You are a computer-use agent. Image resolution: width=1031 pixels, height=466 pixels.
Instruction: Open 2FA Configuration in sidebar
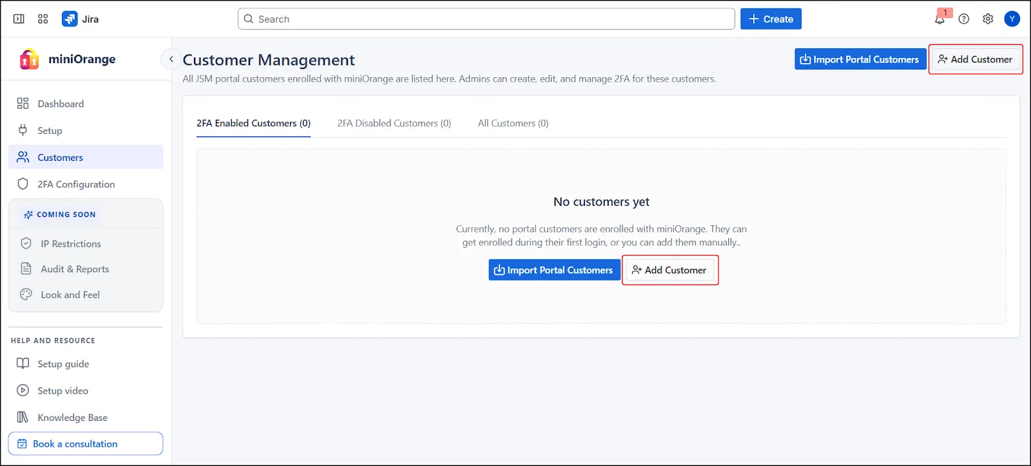86,184
